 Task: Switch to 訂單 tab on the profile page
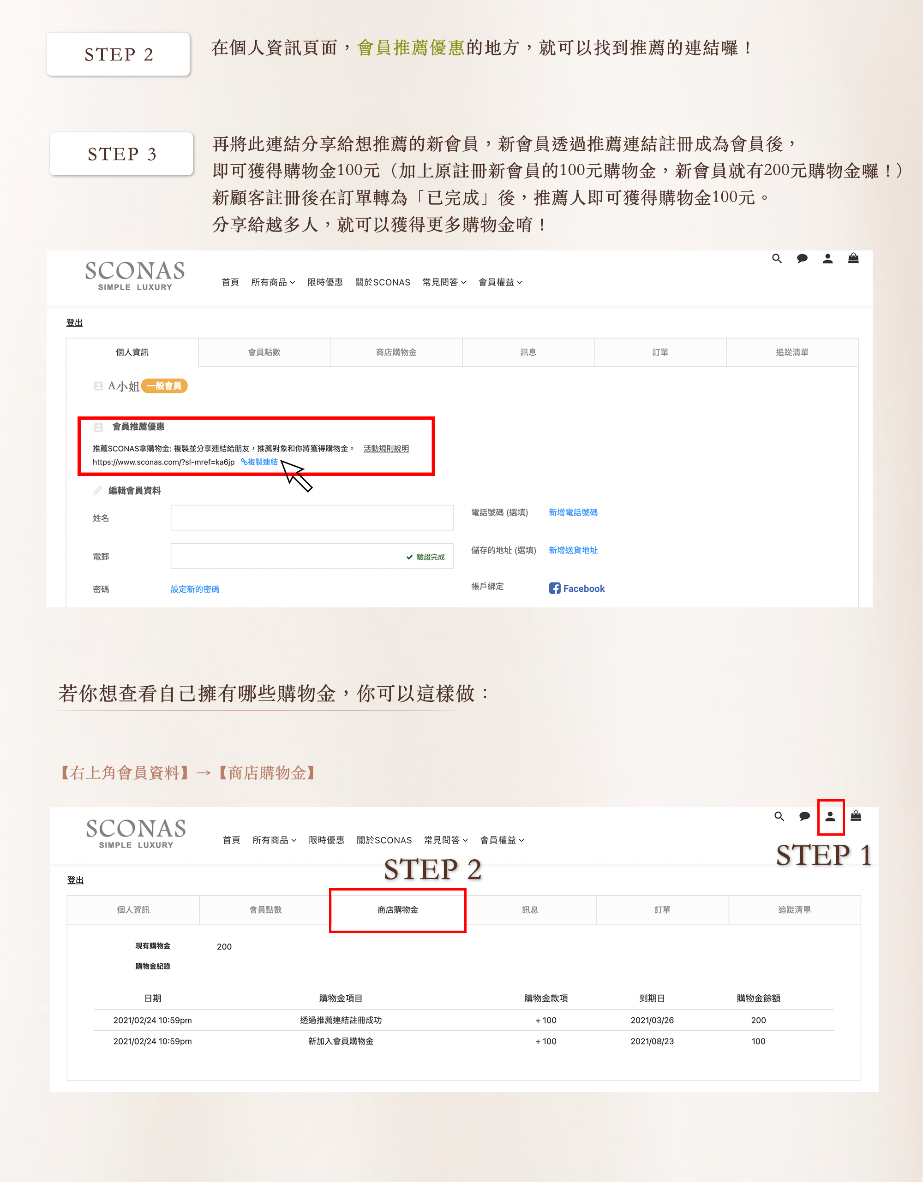(x=660, y=352)
